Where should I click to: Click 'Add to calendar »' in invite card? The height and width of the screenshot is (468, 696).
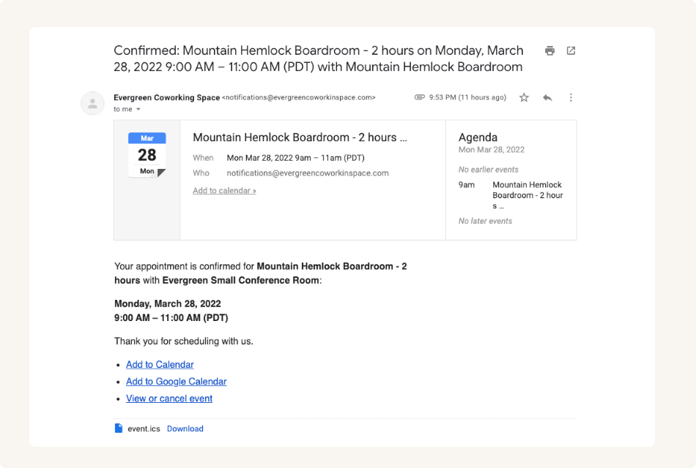pyautogui.click(x=224, y=191)
